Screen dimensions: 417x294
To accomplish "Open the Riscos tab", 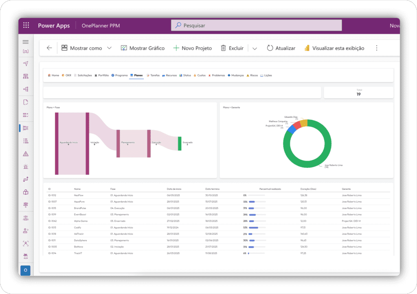I will [252, 75].
